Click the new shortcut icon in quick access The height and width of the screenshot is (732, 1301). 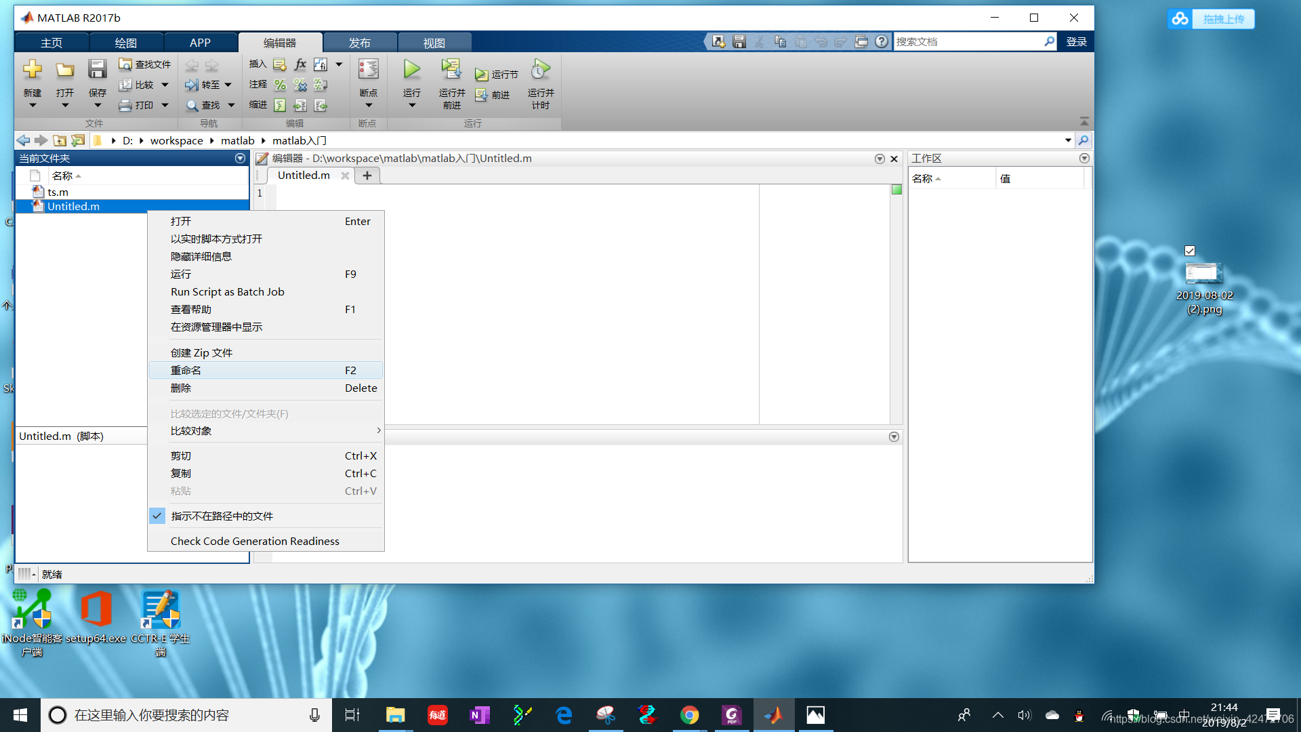tap(719, 41)
